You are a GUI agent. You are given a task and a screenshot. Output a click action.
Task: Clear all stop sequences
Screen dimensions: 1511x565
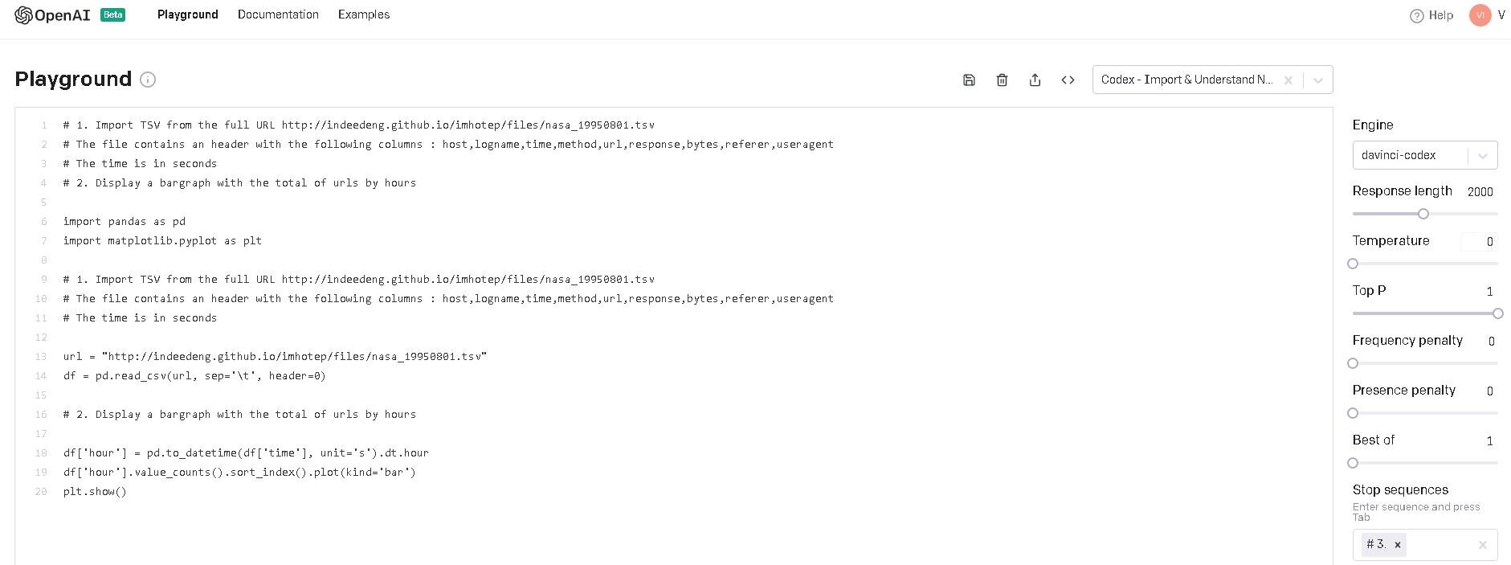pos(1483,545)
